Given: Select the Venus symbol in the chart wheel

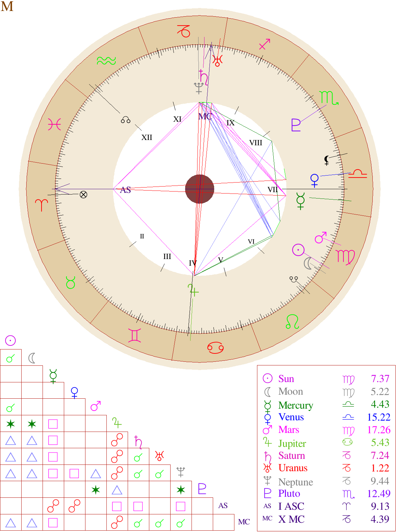Looking at the screenshot, I should 314,181.
